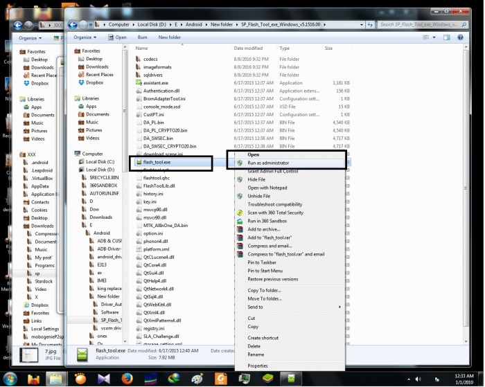Viewport: 485px width, 387px height.
Task: Select the DA_SWSEC.bin file
Action: pyautogui.click(x=158, y=138)
